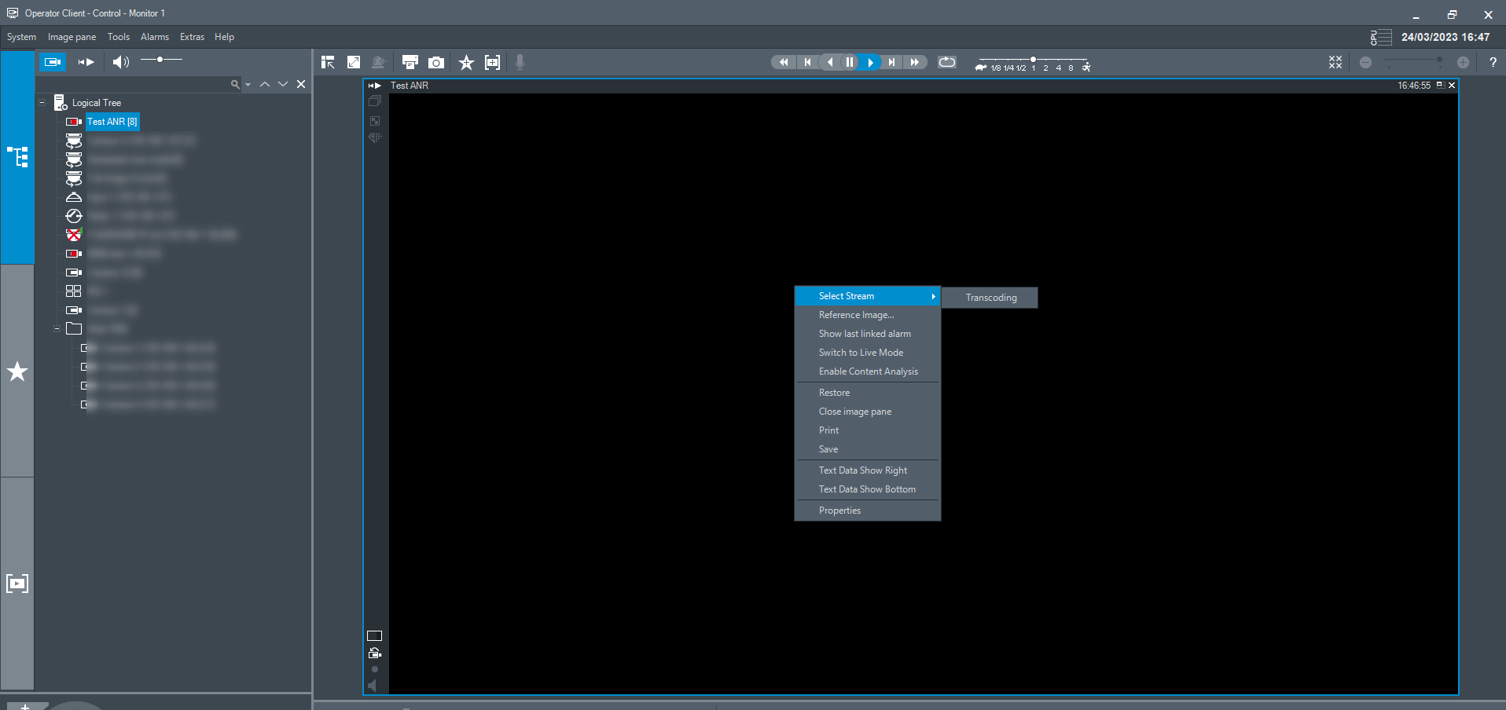Collapse the Logical Tree root node
The height and width of the screenshot is (710, 1506).
tap(42, 103)
